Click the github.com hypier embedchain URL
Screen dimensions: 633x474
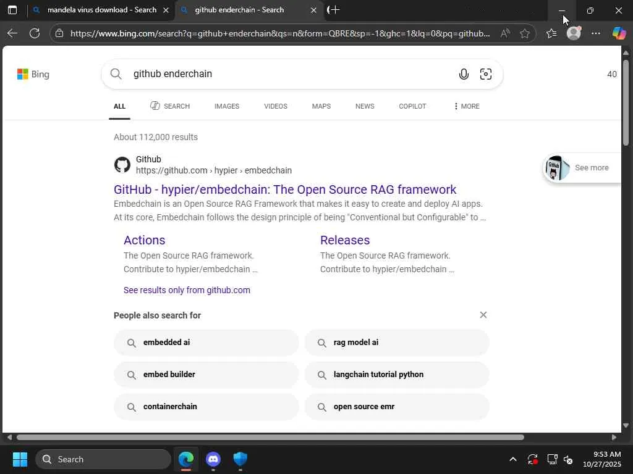214,170
